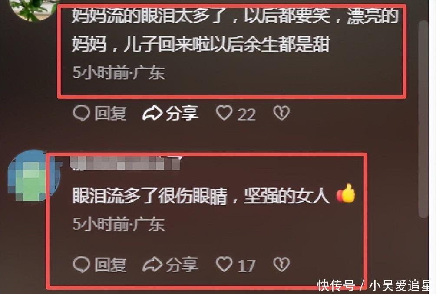Like the comment with 17 likes
This screenshot has height=294, width=436.
tap(224, 264)
